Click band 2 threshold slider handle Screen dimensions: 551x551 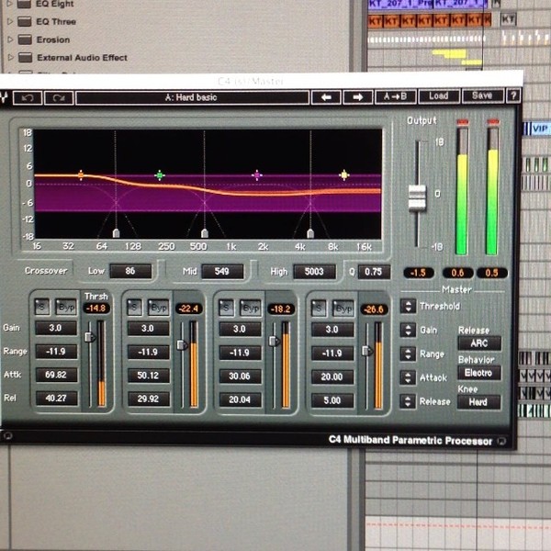click(x=182, y=344)
